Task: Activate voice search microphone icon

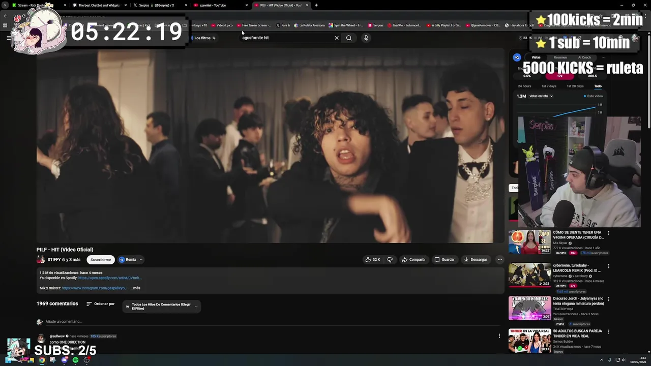Action: [x=366, y=38]
